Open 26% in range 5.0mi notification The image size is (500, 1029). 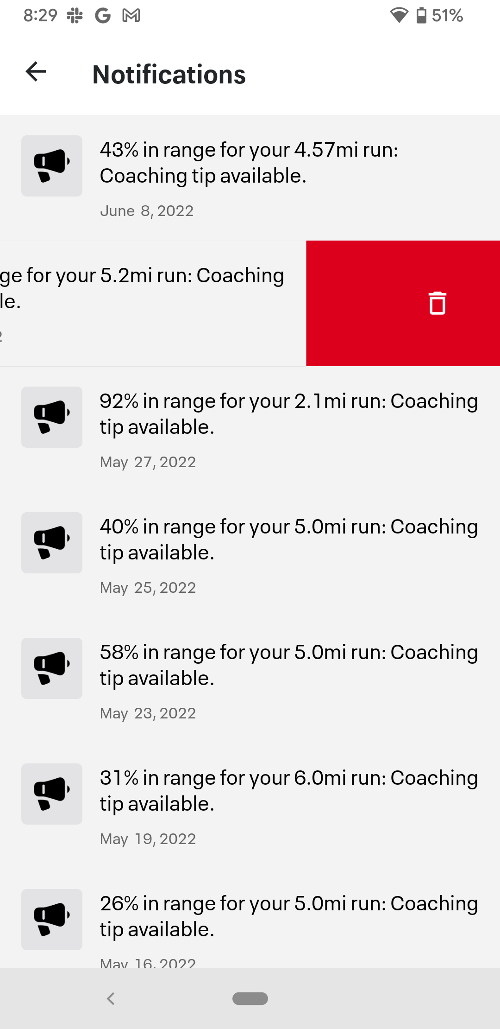point(288,916)
